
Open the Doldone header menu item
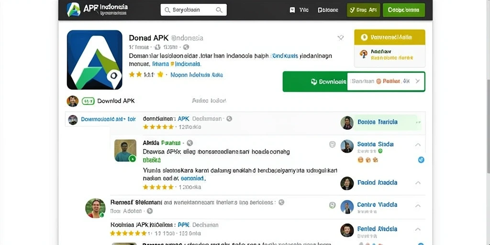tap(328, 10)
